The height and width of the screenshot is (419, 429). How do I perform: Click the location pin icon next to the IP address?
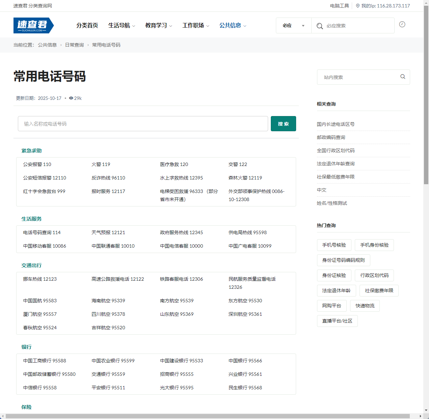pyautogui.click(x=358, y=6)
